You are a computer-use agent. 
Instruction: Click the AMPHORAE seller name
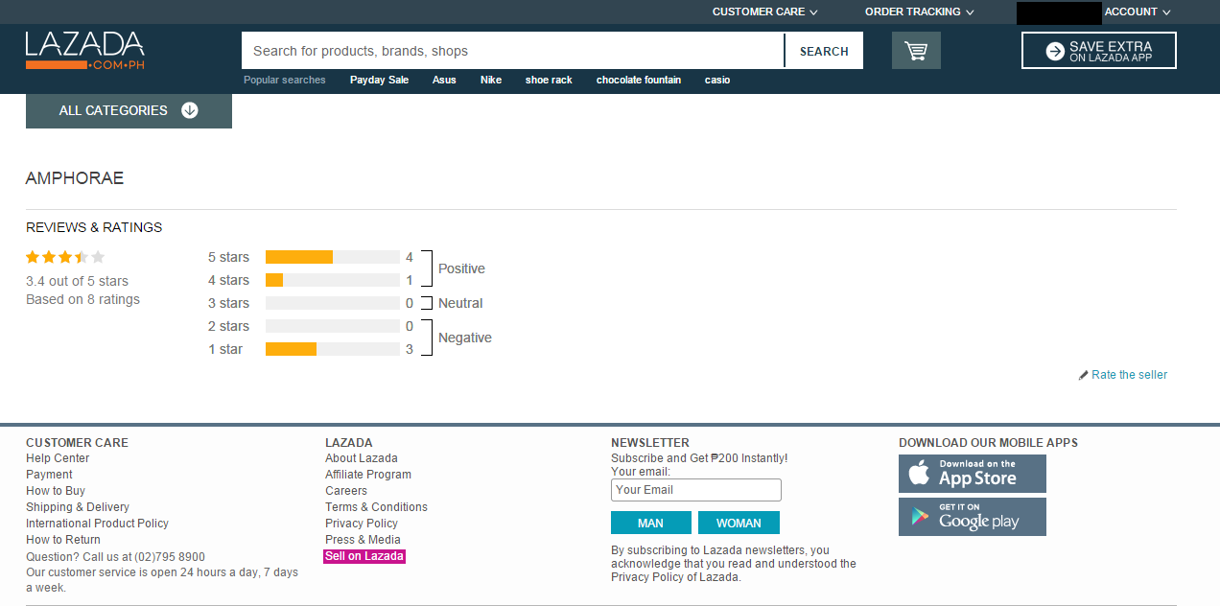pos(75,178)
